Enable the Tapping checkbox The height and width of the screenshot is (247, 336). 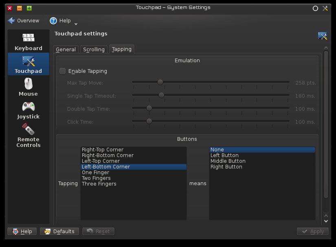click(x=62, y=71)
